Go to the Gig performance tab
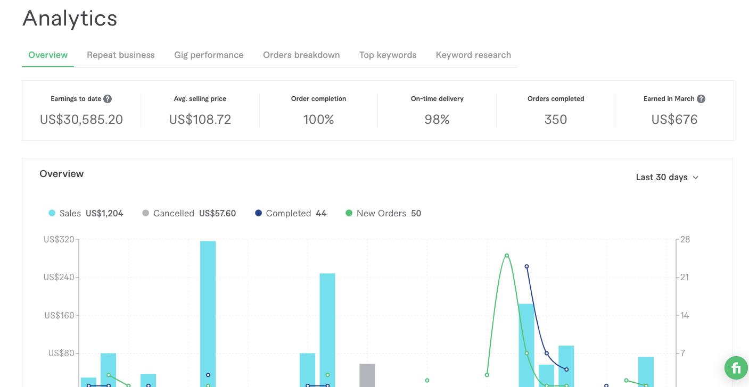This screenshot has width=749, height=387. 209,55
